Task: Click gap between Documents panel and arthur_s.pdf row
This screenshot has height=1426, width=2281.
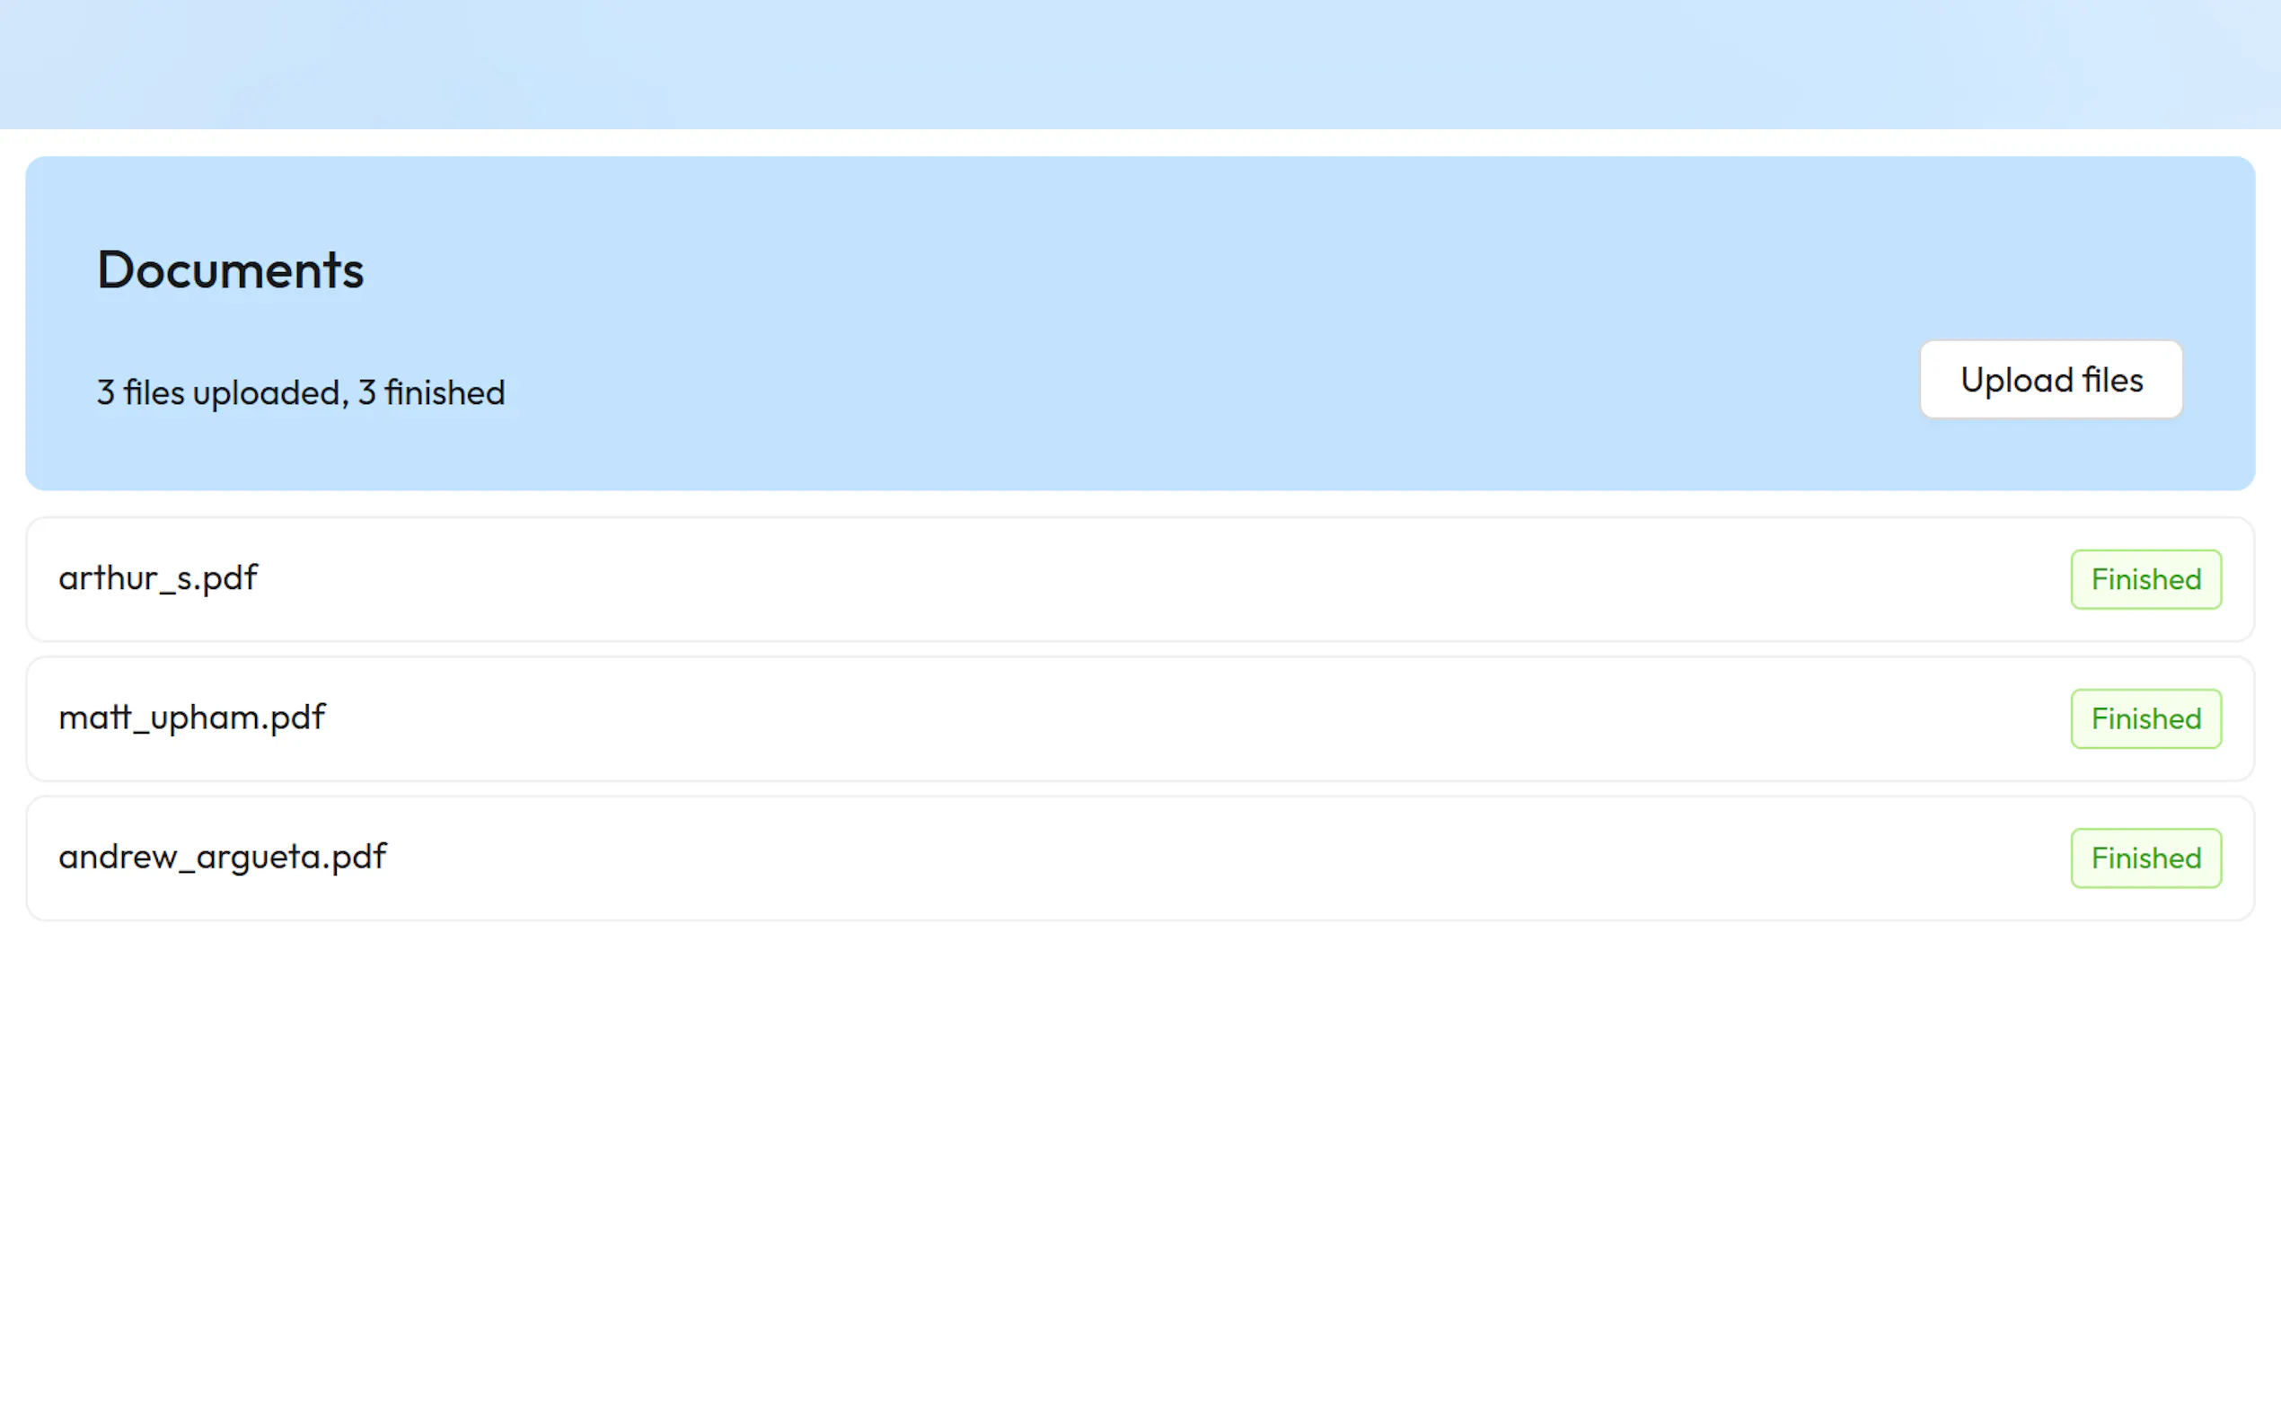Action: pyautogui.click(x=1140, y=504)
